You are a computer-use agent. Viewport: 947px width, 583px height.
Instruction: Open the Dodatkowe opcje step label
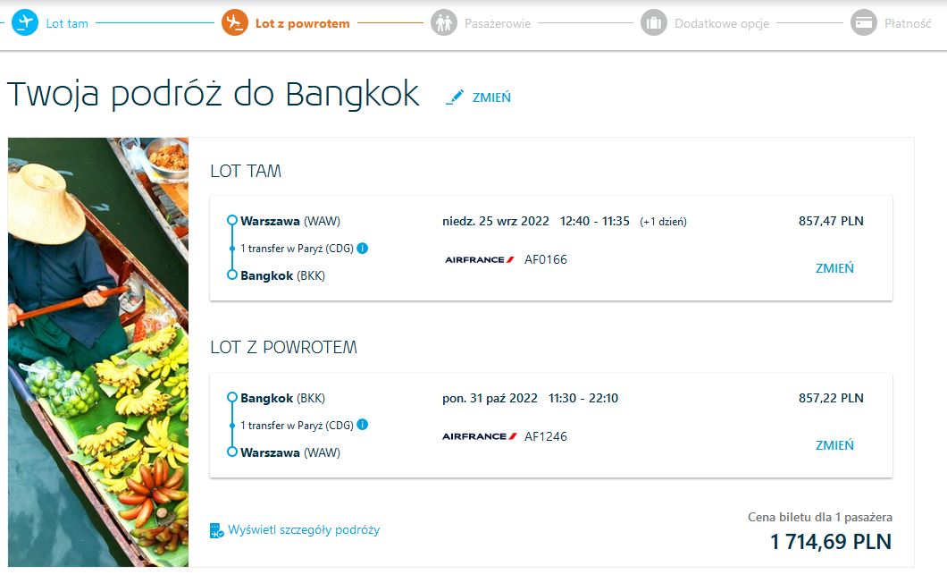(x=722, y=23)
